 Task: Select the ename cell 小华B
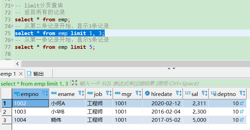(67, 112)
